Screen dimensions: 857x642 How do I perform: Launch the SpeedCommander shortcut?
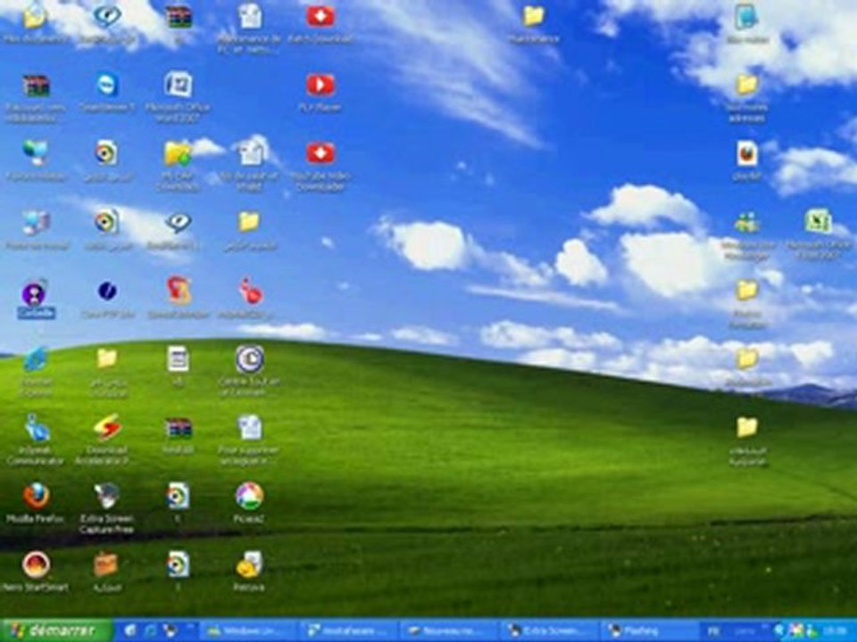pos(179,298)
